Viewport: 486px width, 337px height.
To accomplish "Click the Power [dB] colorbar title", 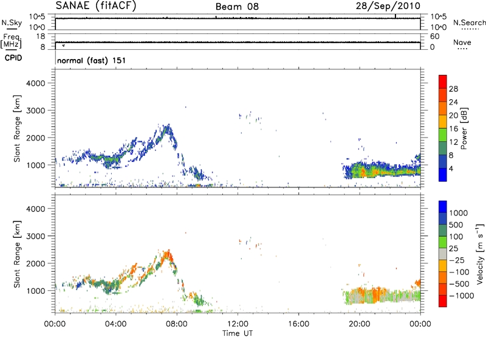I will tap(464, 128).
